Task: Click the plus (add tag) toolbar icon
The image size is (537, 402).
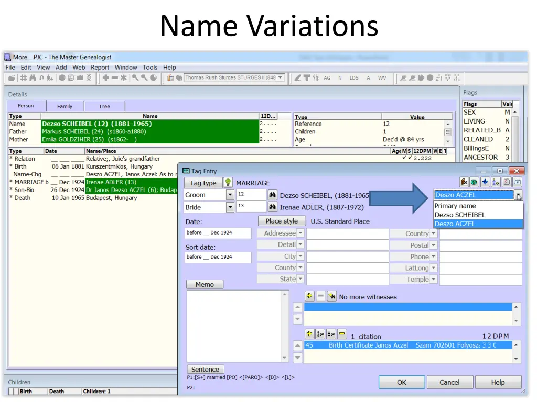Action: (105, 78)
